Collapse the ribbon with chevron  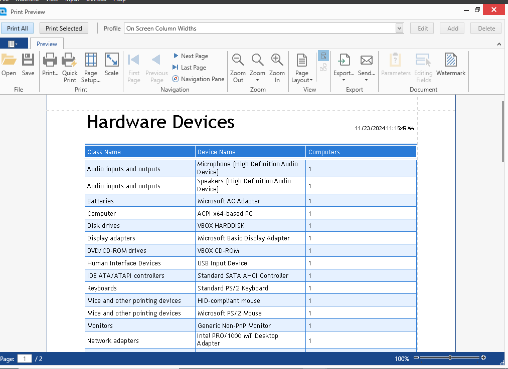tap(499, 44)
